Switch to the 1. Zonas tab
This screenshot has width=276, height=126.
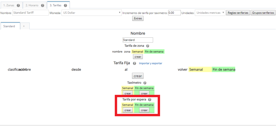coord(8,5)
